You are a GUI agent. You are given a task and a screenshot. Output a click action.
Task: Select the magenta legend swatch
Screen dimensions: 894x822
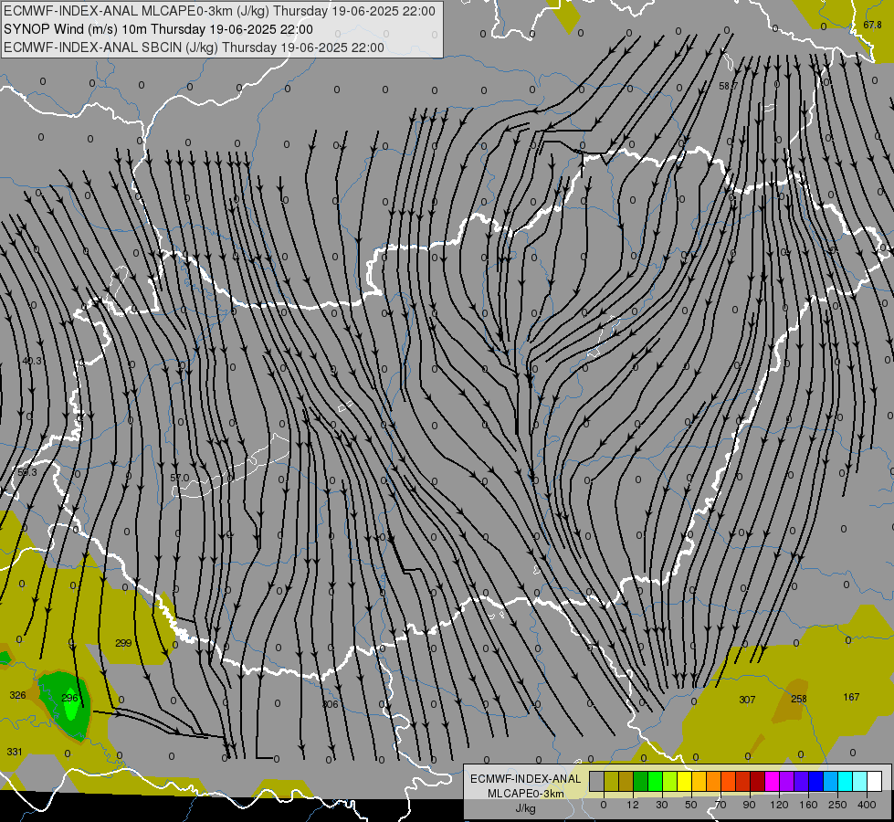[773, 781]
